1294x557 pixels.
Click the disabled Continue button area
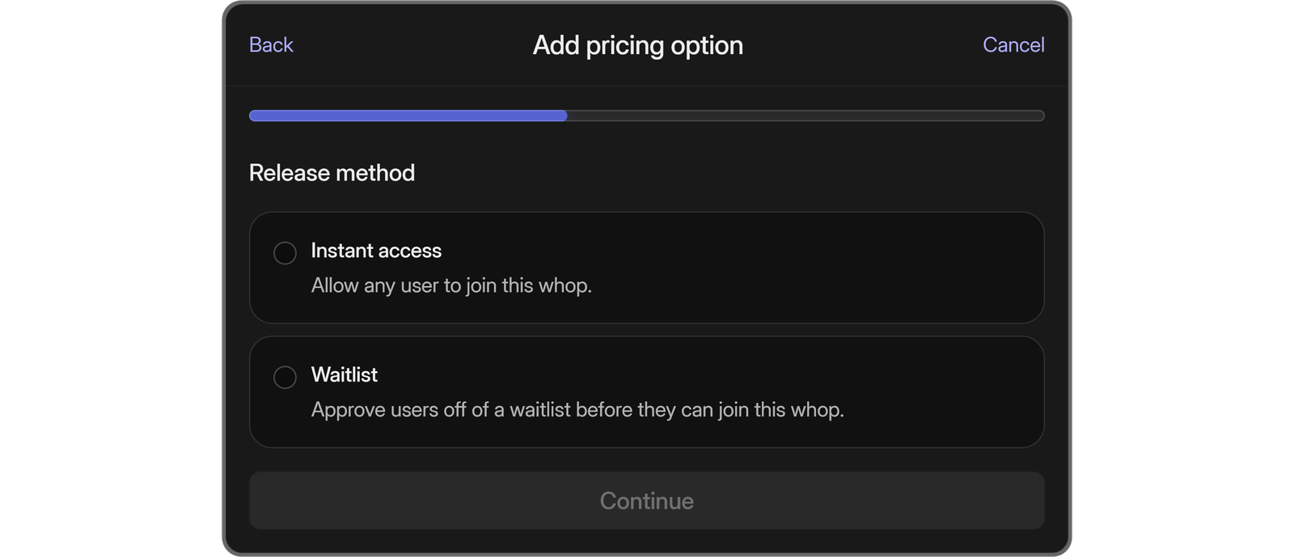(647, 500)
